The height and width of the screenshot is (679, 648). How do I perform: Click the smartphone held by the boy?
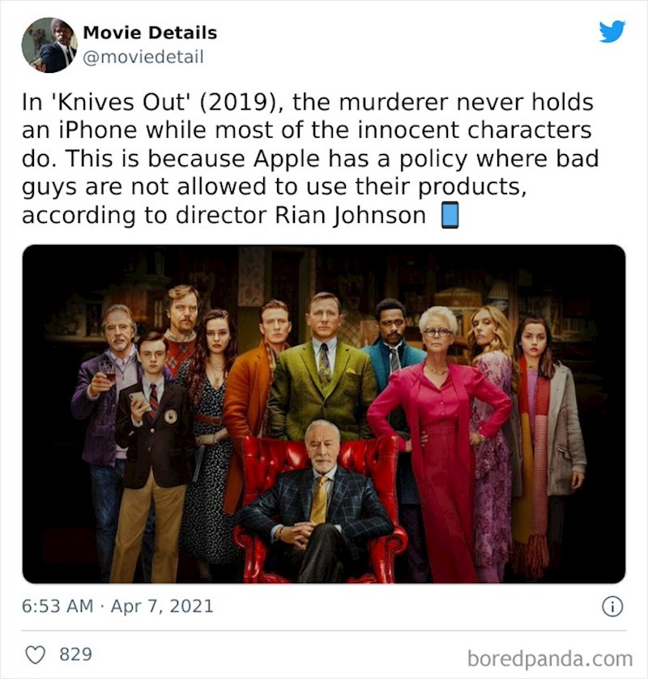tap(139, 399)
